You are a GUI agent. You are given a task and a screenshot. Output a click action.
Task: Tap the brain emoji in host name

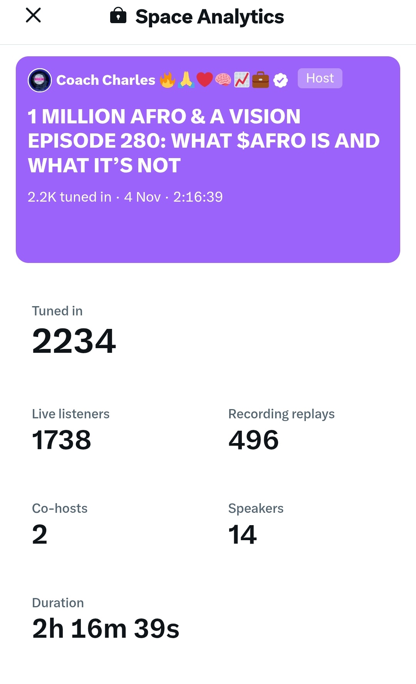click(223, 80)
